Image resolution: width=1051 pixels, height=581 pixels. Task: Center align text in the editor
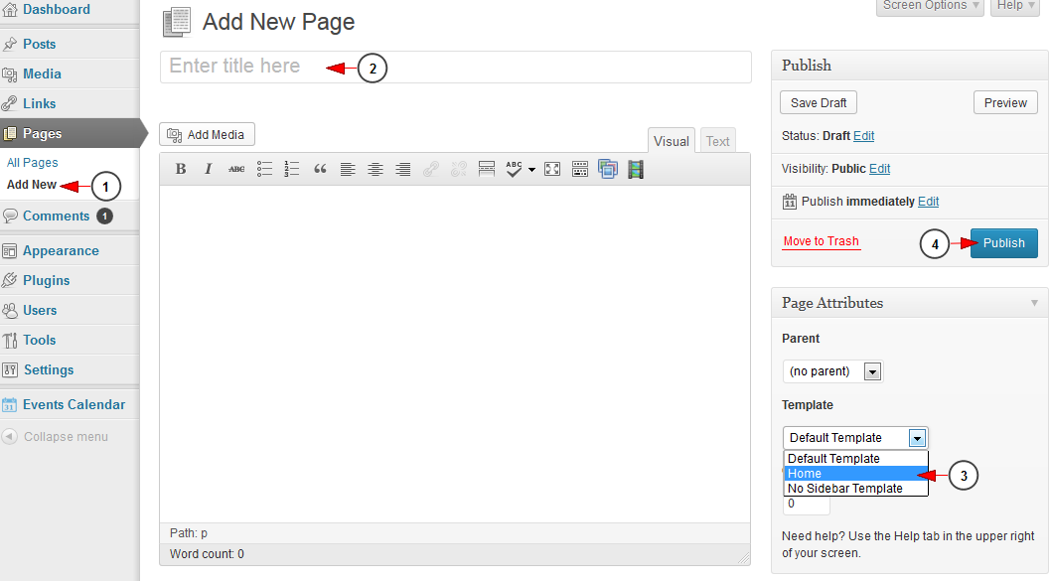[x=375, y=170]
